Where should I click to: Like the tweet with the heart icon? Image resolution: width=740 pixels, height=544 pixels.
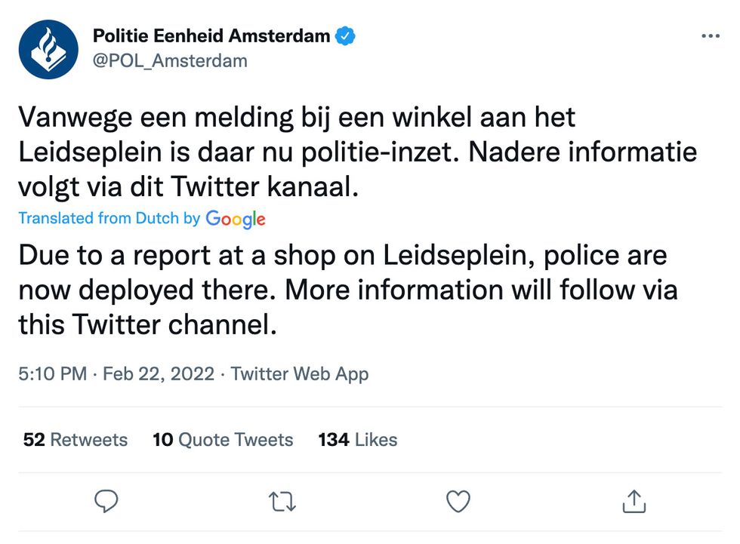pos(458,501)
